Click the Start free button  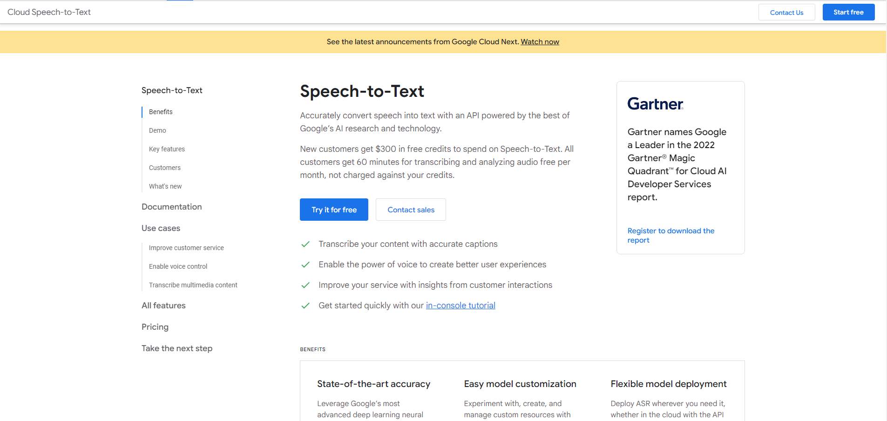coord(848,12)
